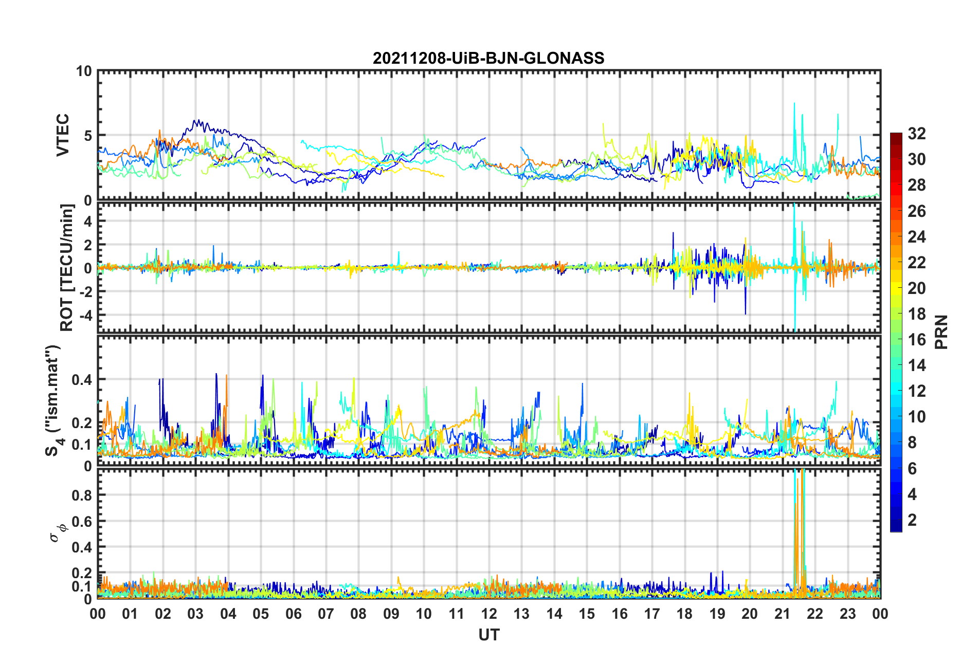
Task: Click colorbar tick label 24
Action: pos(916,236)
